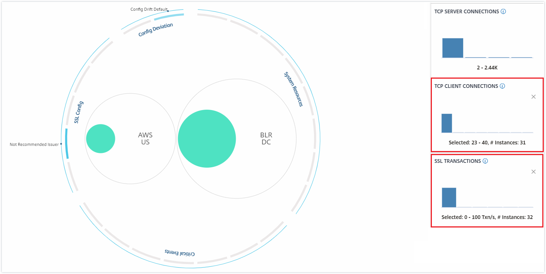Select the System Resources category label
The height and width of the screenshot is (274, 546).
point(293,89)
